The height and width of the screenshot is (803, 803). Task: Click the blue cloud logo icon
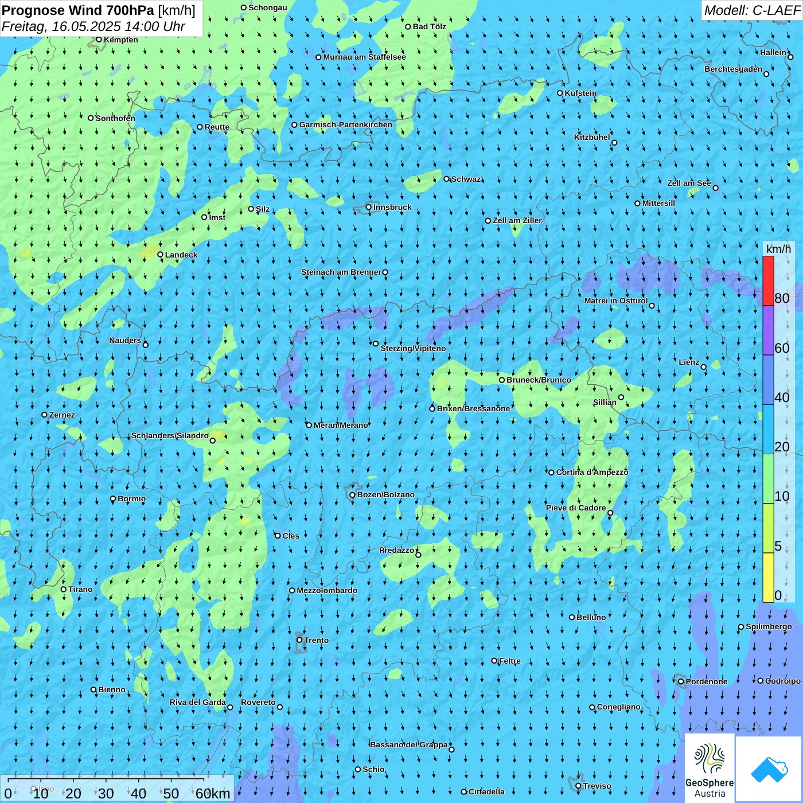(x=769, y=769)
